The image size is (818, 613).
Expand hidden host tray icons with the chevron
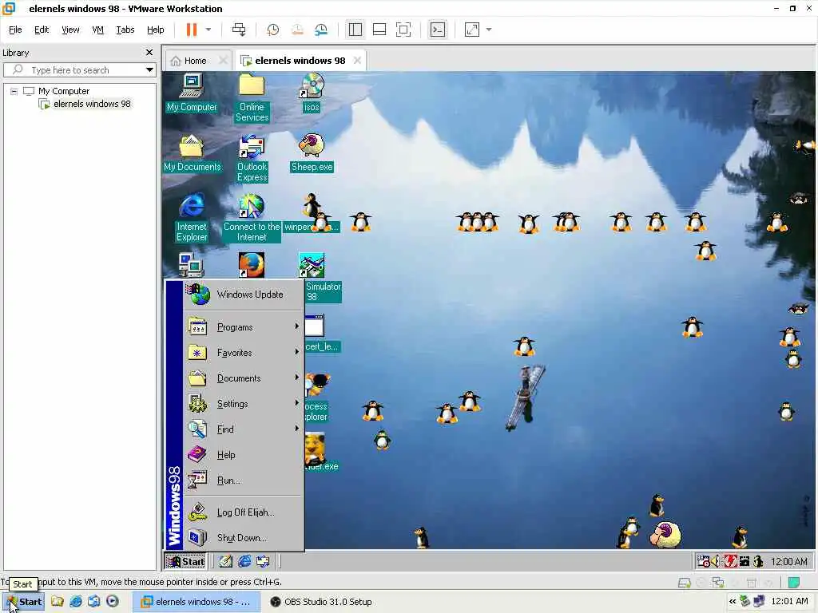(x=733, y=602)
